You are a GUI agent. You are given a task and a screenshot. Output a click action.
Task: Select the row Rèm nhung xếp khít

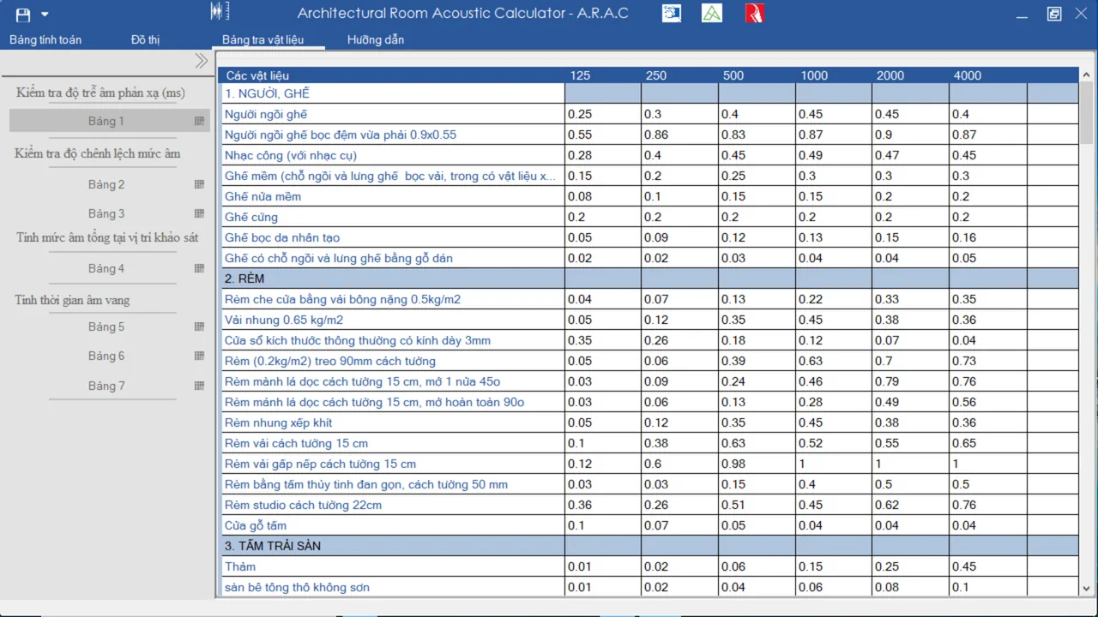click(649, 422)
